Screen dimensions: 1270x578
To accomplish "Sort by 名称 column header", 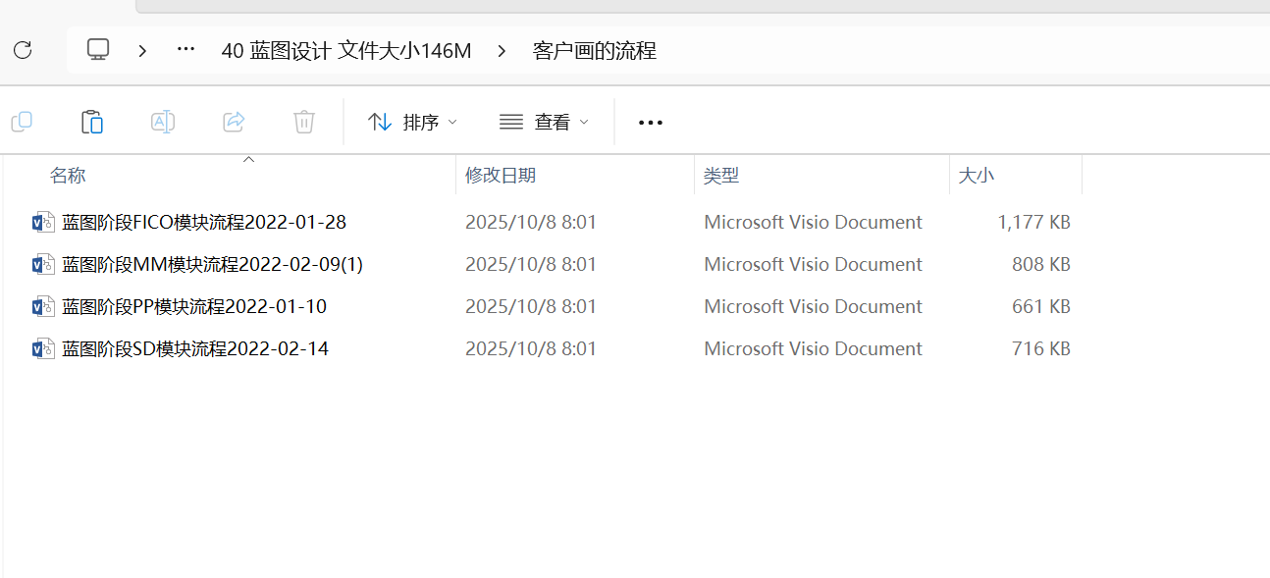I will [x=68, y=176].
